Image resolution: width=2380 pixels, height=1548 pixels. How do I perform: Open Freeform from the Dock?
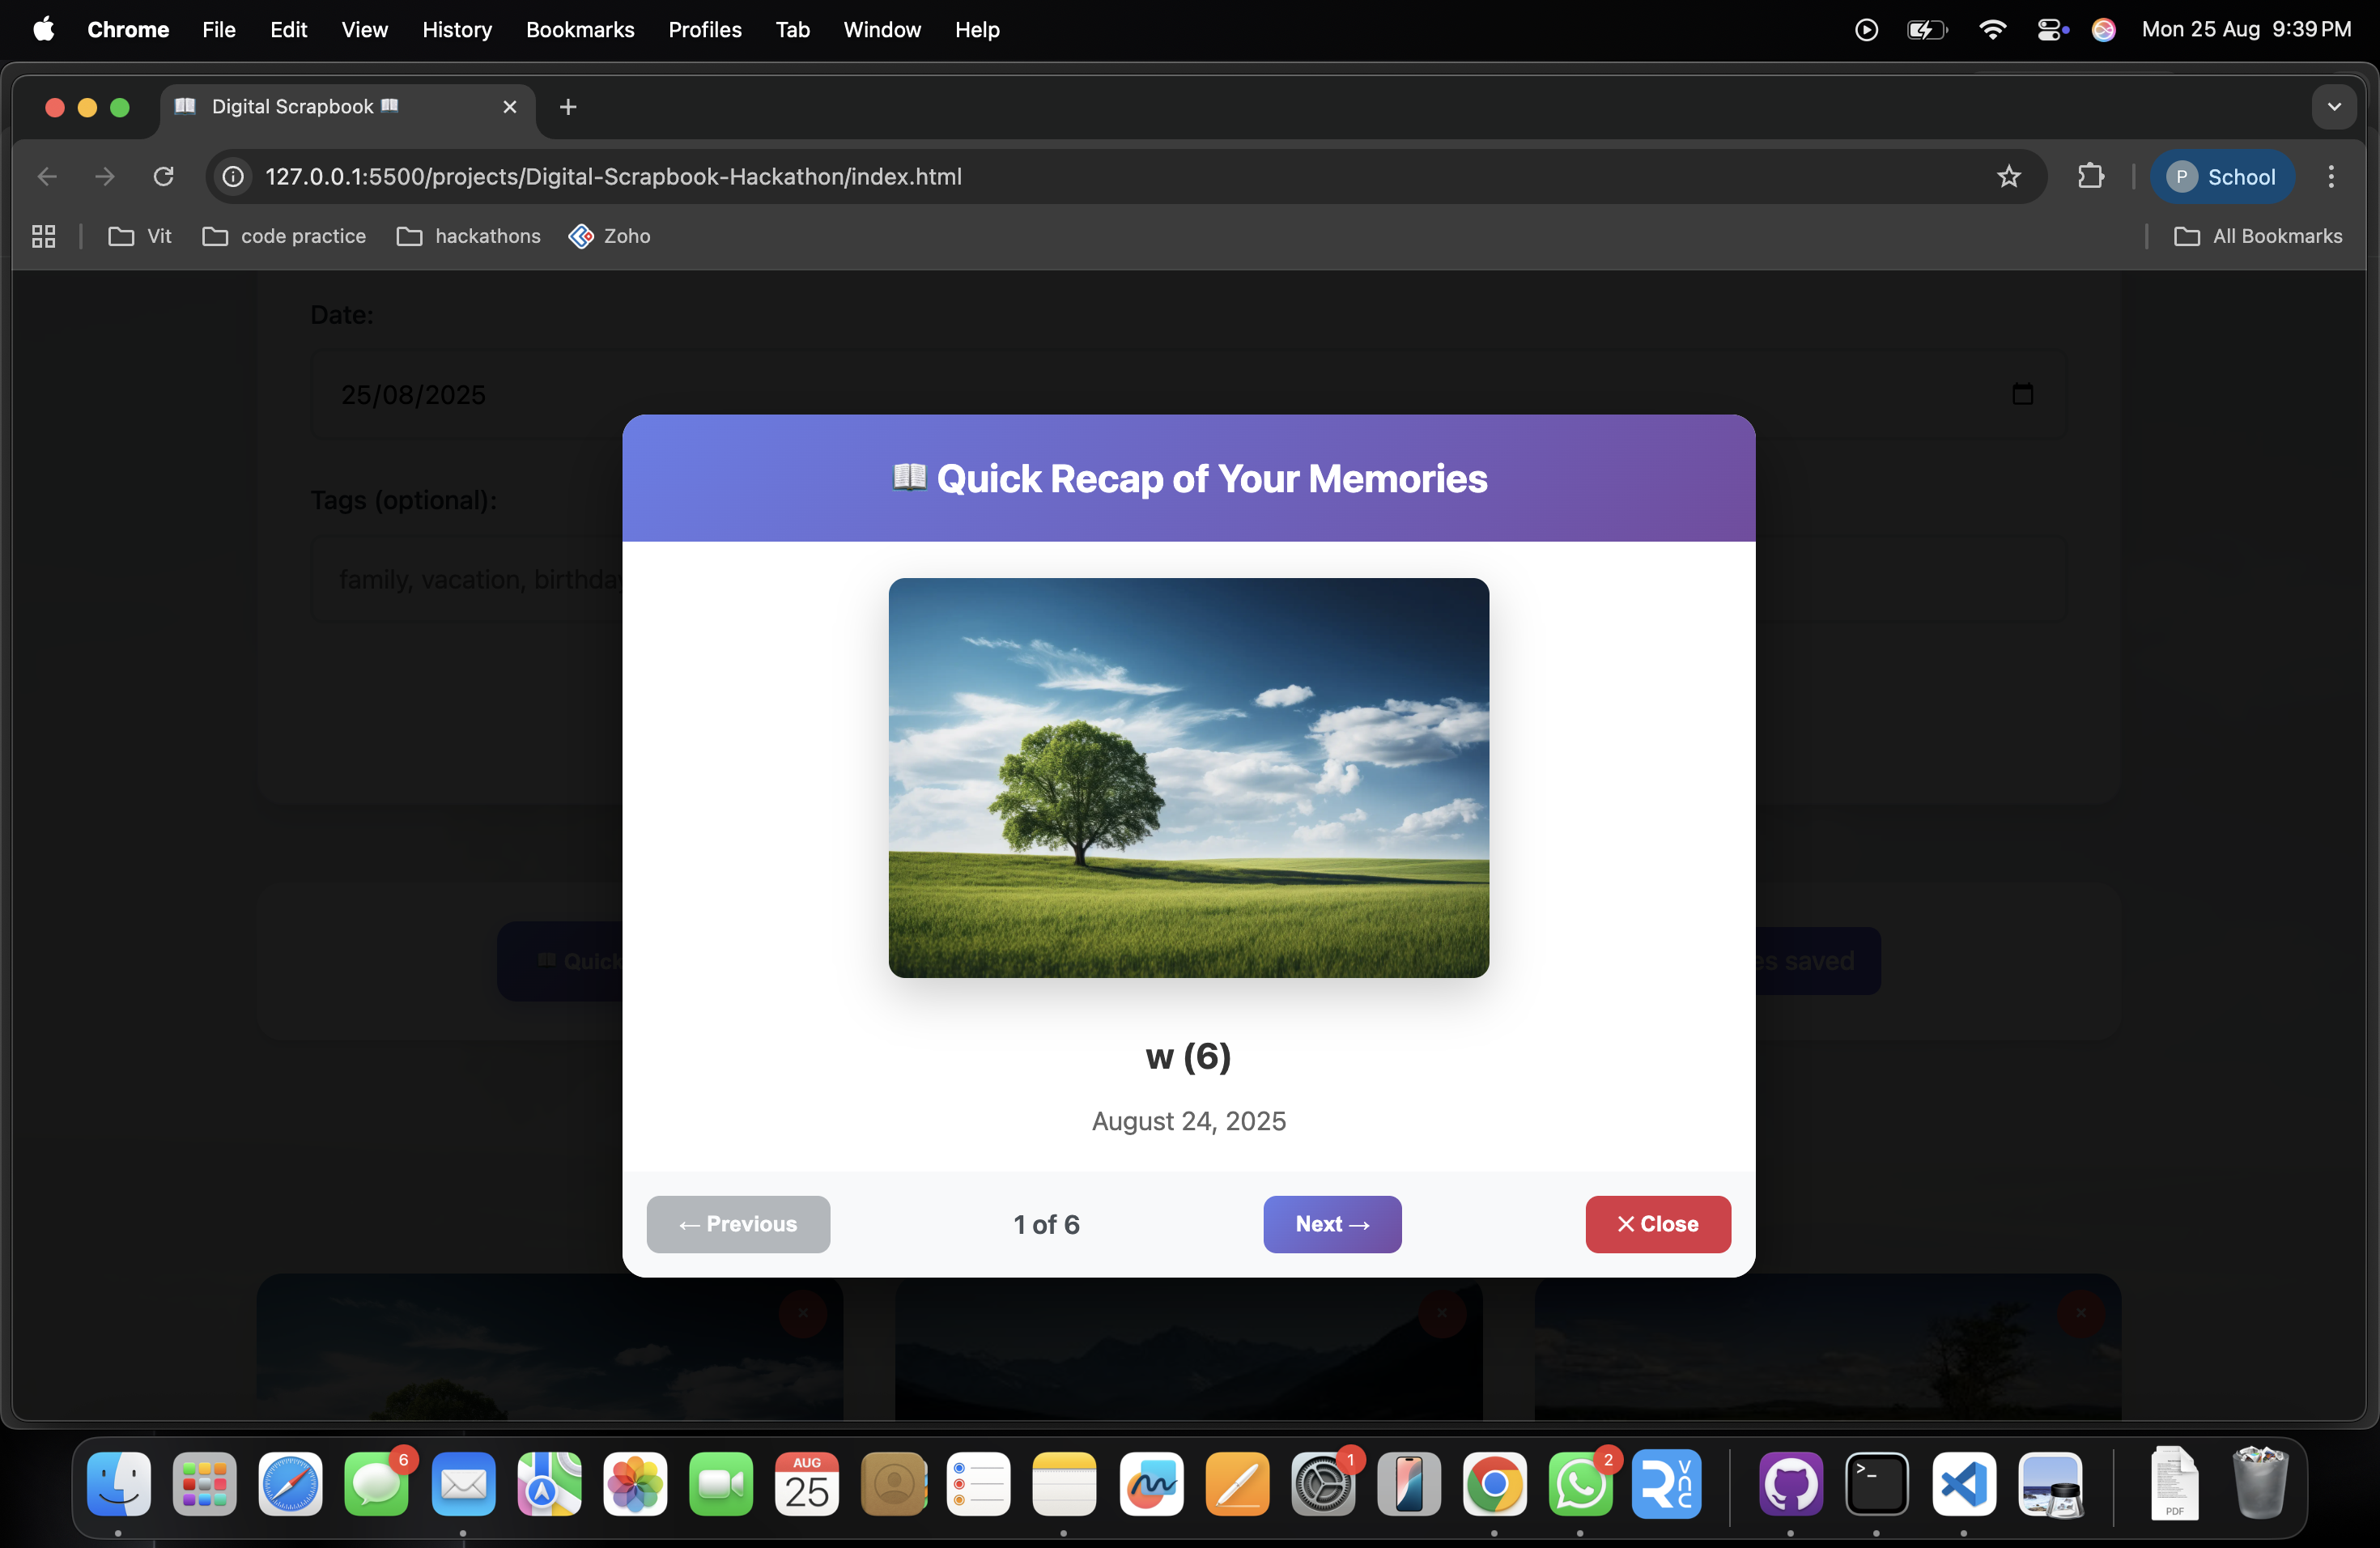1151,1484
